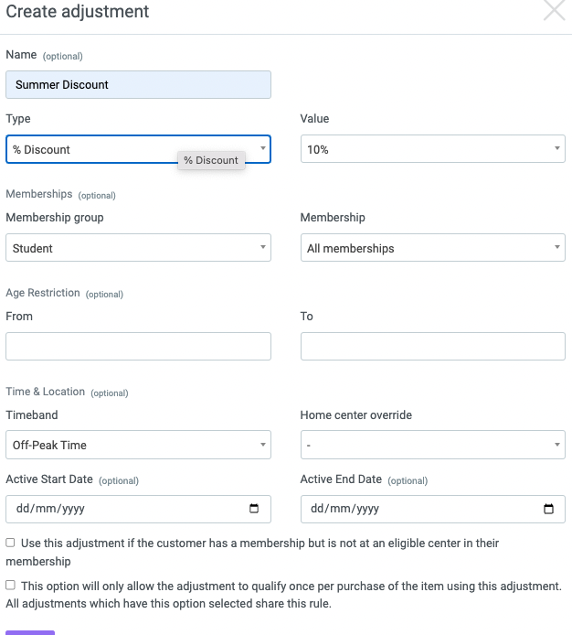Click the Name field containing Summer Discount
Screen dimensions: 572x635
tap(138, 85)
